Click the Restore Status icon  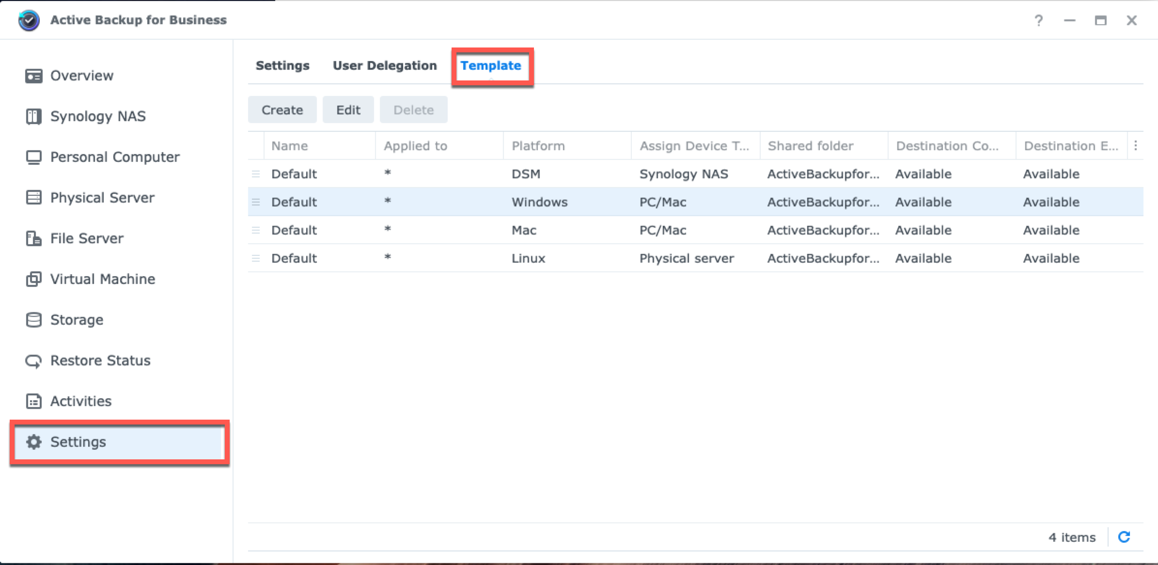(33, 361)
